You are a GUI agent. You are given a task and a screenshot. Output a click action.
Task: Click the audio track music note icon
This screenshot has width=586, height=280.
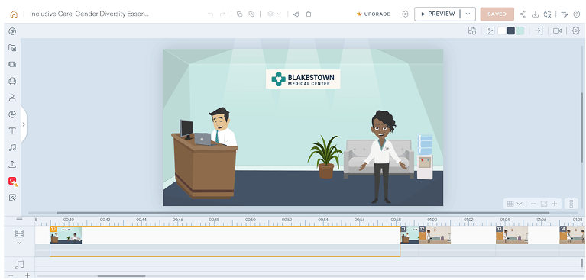(x=19, y=265)
